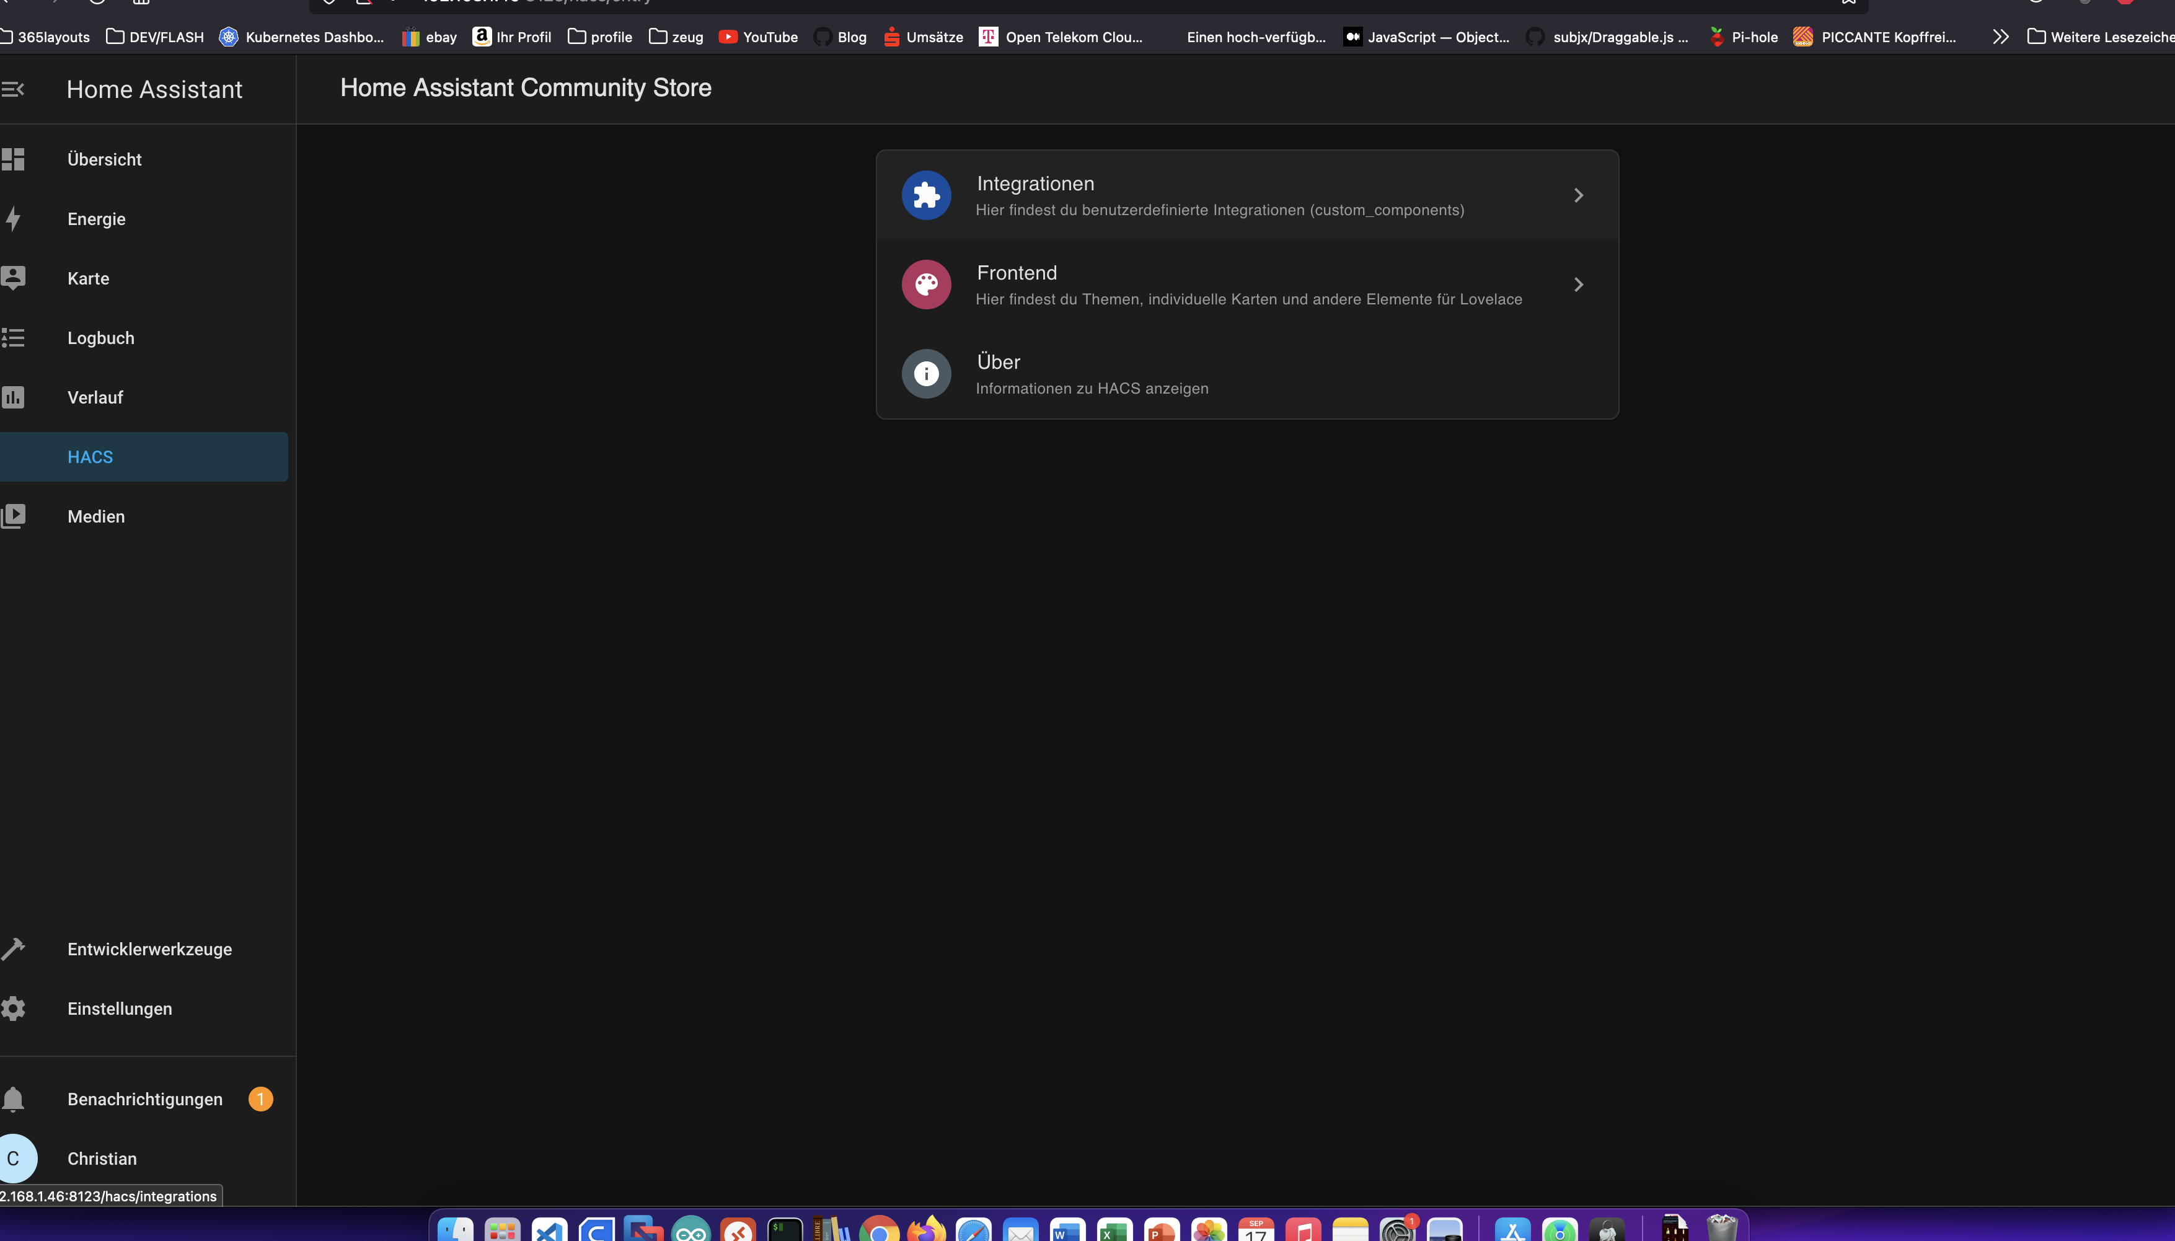The width and height of the screenshot is (2175, 1241).
Task: Launch Firefox from the dock
Action: coord(927,1229)
